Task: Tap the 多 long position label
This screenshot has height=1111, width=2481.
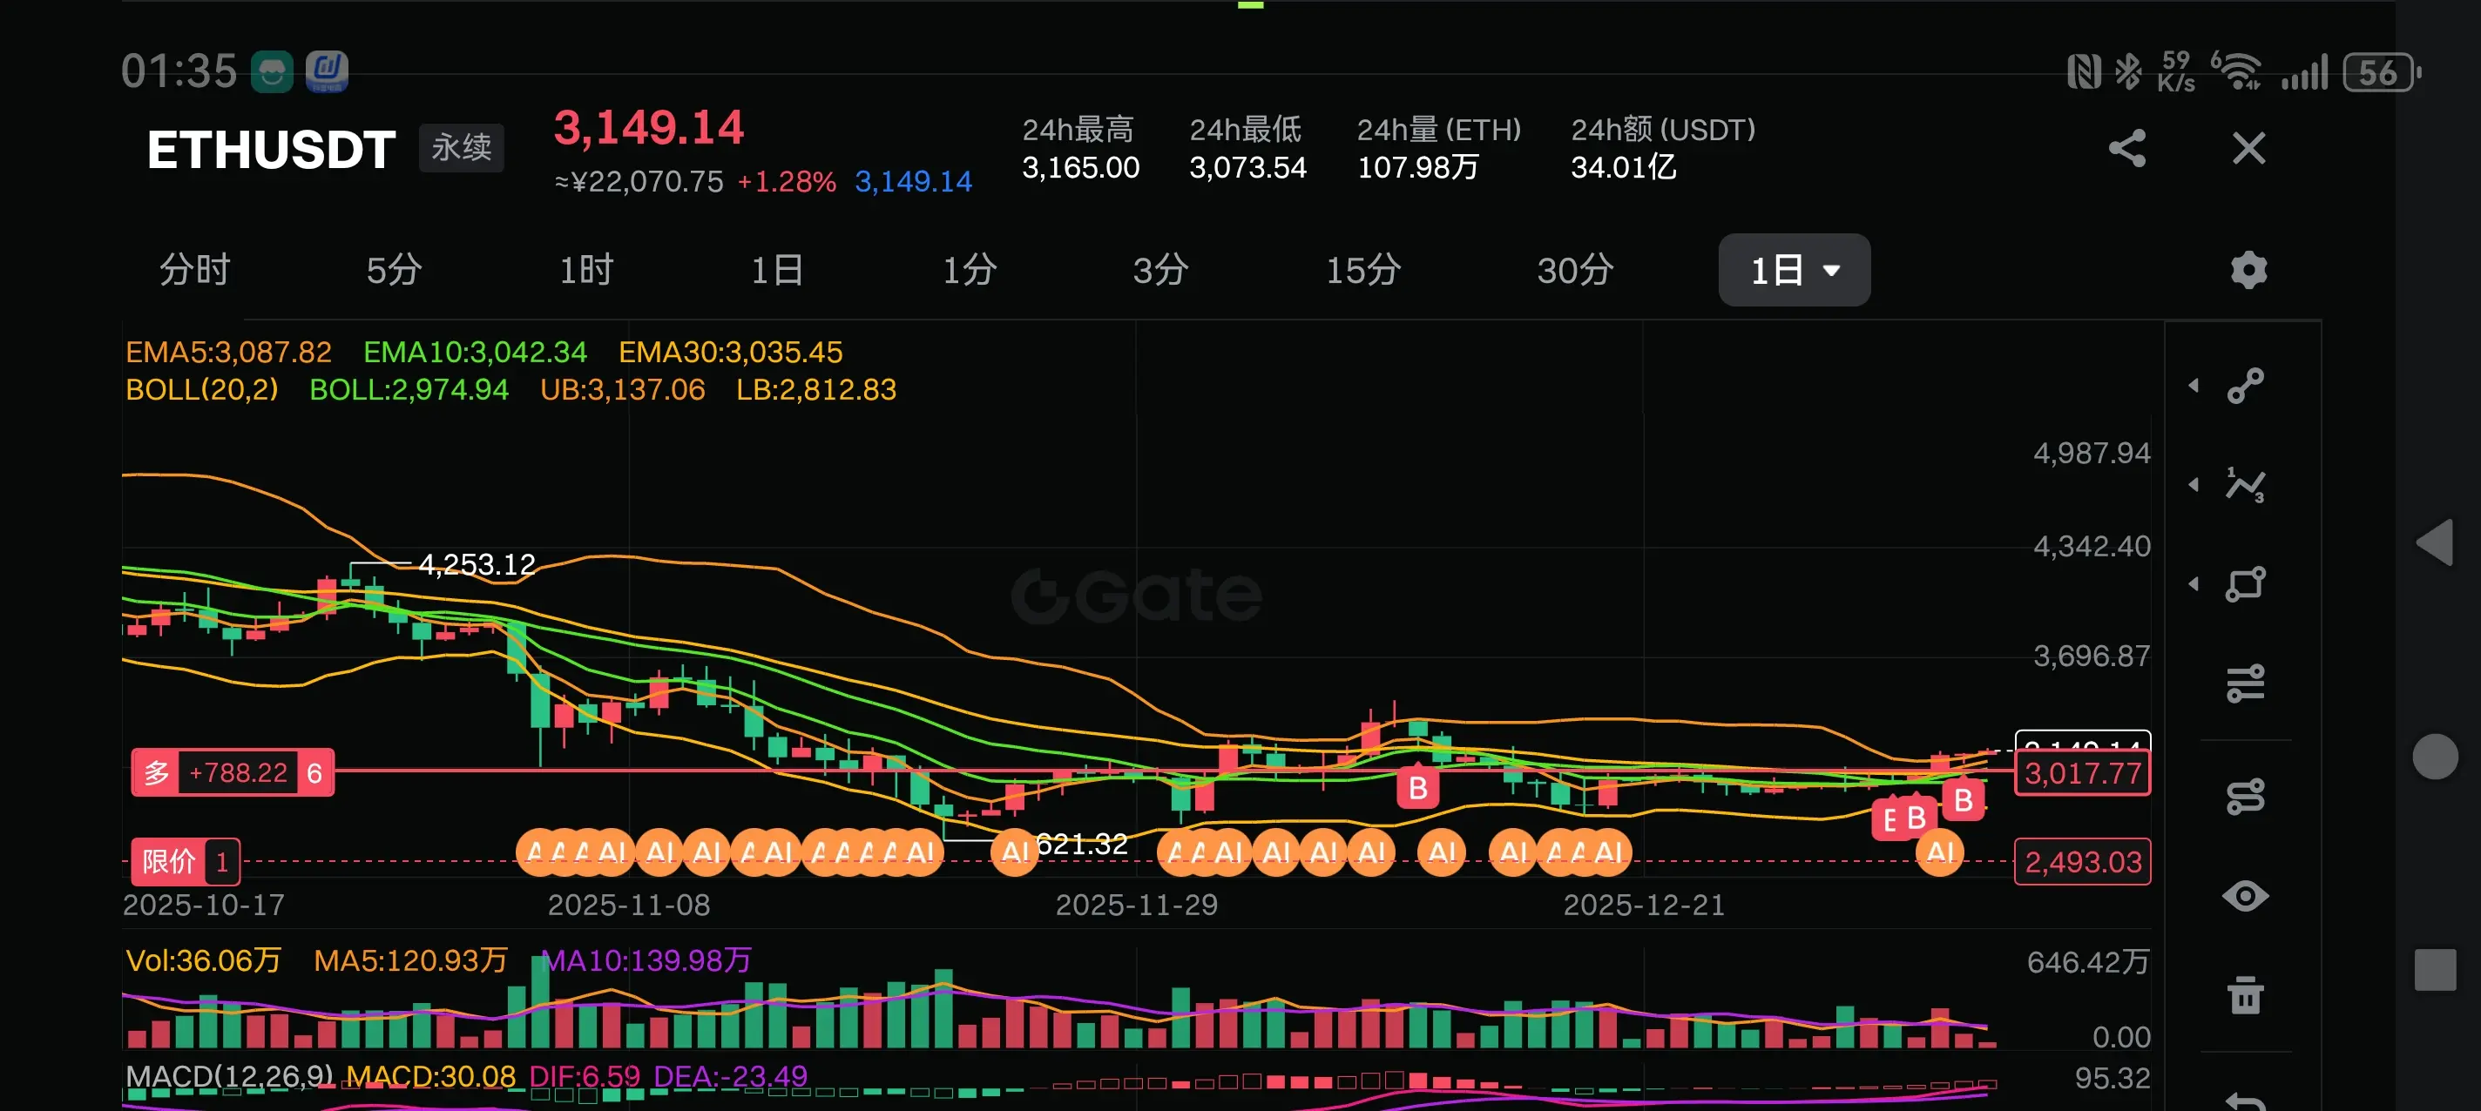Action: pyautogui.click(x=157, y=772)
